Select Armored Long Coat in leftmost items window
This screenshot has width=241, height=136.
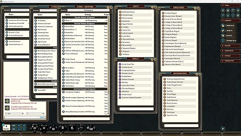[16, 26]
